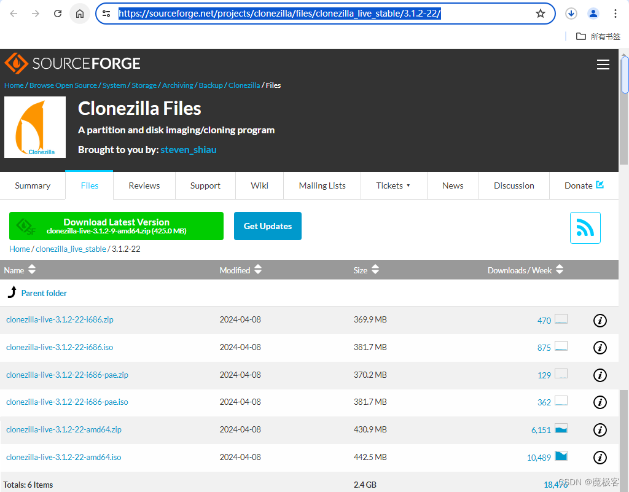Open steven_shiau author profile link
This screenshot has width=629, height=492.
(189, 149)
